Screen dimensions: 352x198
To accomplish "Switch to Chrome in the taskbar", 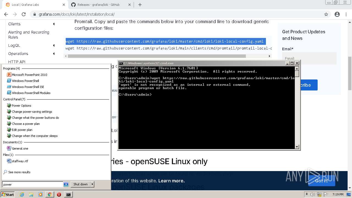I will [x=50, y=194].
